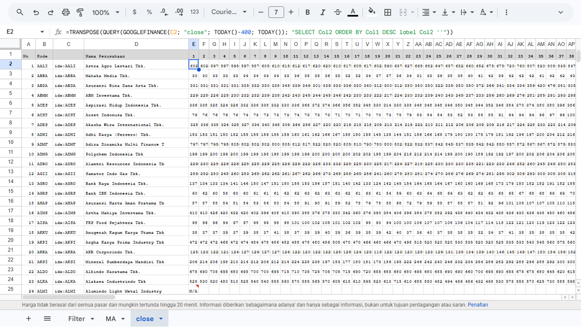
Task: Open the search the menus tool
Action: [x=20, y=12]
